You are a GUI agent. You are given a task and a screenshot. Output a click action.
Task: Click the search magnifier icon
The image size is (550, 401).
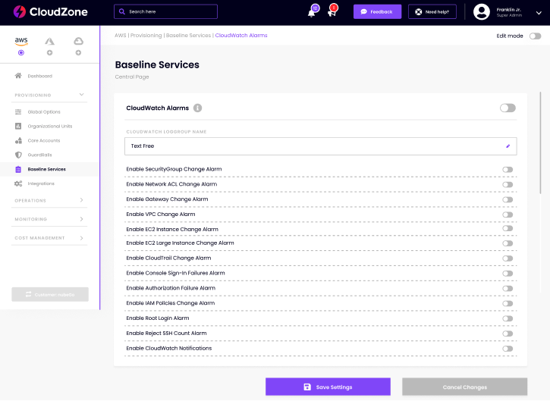coord(121,11)
